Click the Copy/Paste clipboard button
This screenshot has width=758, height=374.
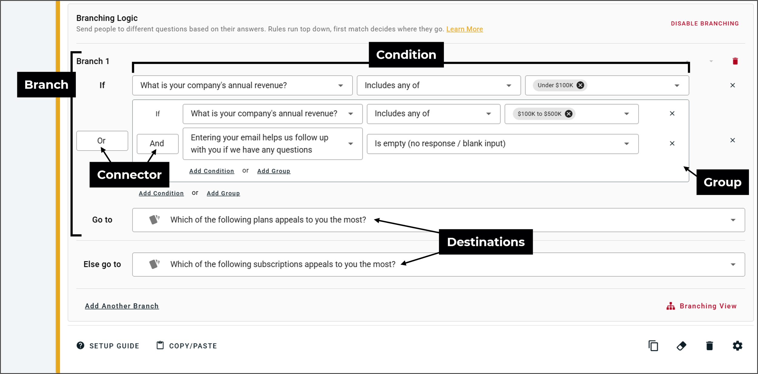click(x=186, y=346)
